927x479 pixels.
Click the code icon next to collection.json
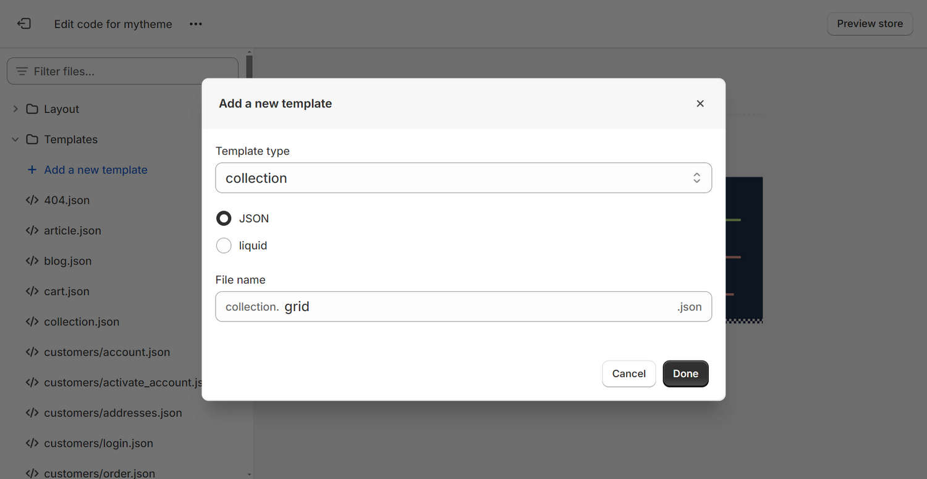[32, 322]
